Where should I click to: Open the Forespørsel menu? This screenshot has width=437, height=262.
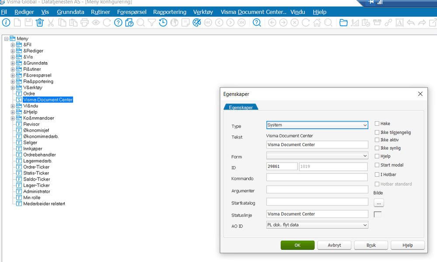(132, 12)
